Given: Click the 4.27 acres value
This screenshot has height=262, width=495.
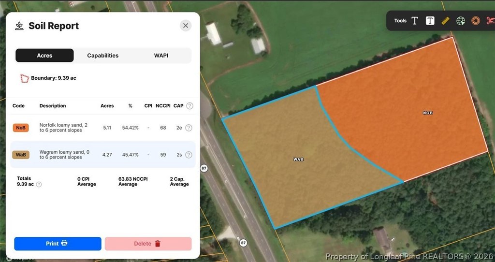Looking at the screenshot, I should [x=107, y=155].
